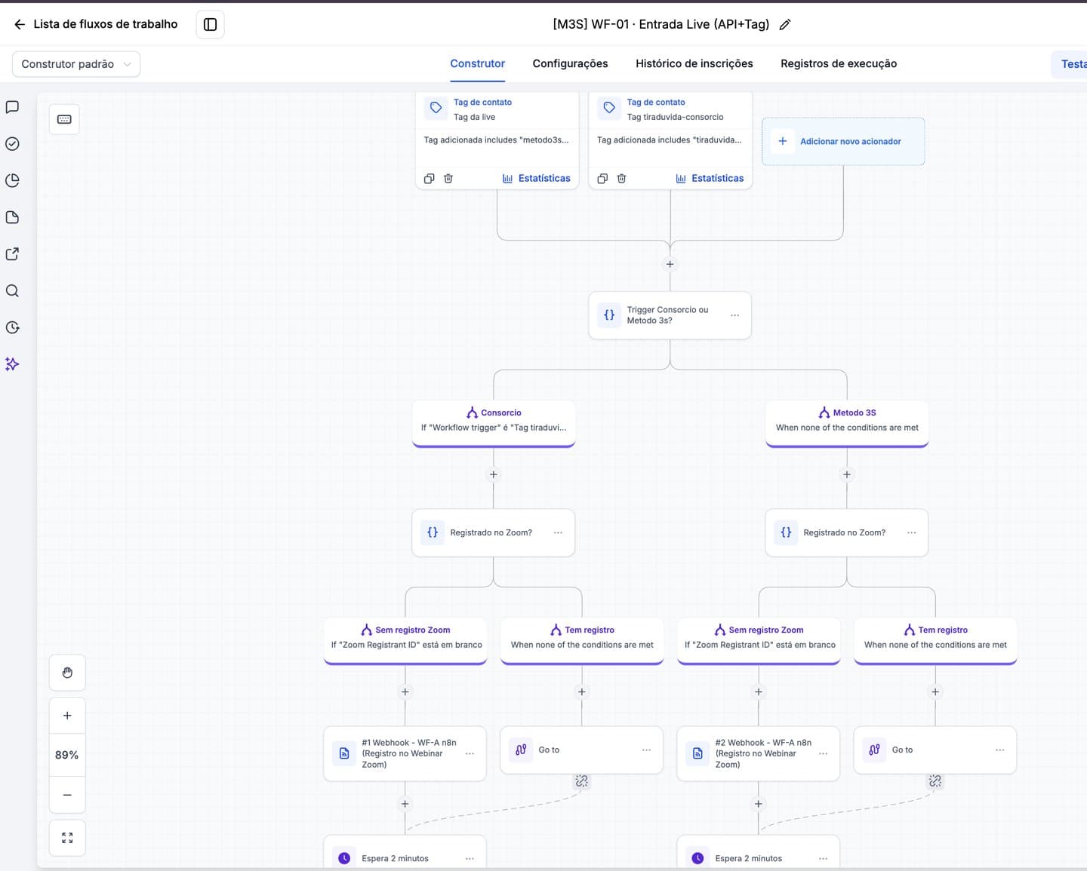Add a step under the Metodo 3S branch
This screenshot has width=1087, height=871.
pyautogui.click(x=847, y=475)
